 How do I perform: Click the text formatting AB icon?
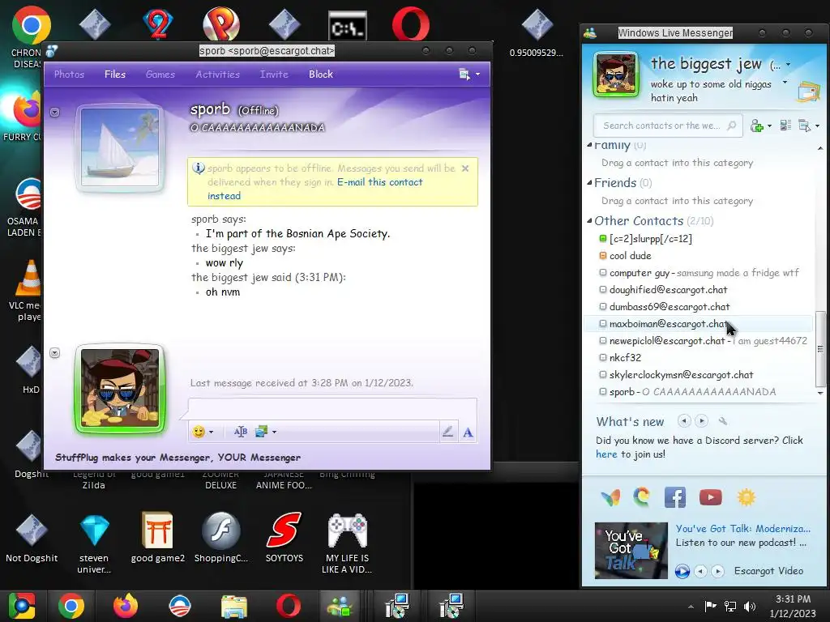pos(240,432)
